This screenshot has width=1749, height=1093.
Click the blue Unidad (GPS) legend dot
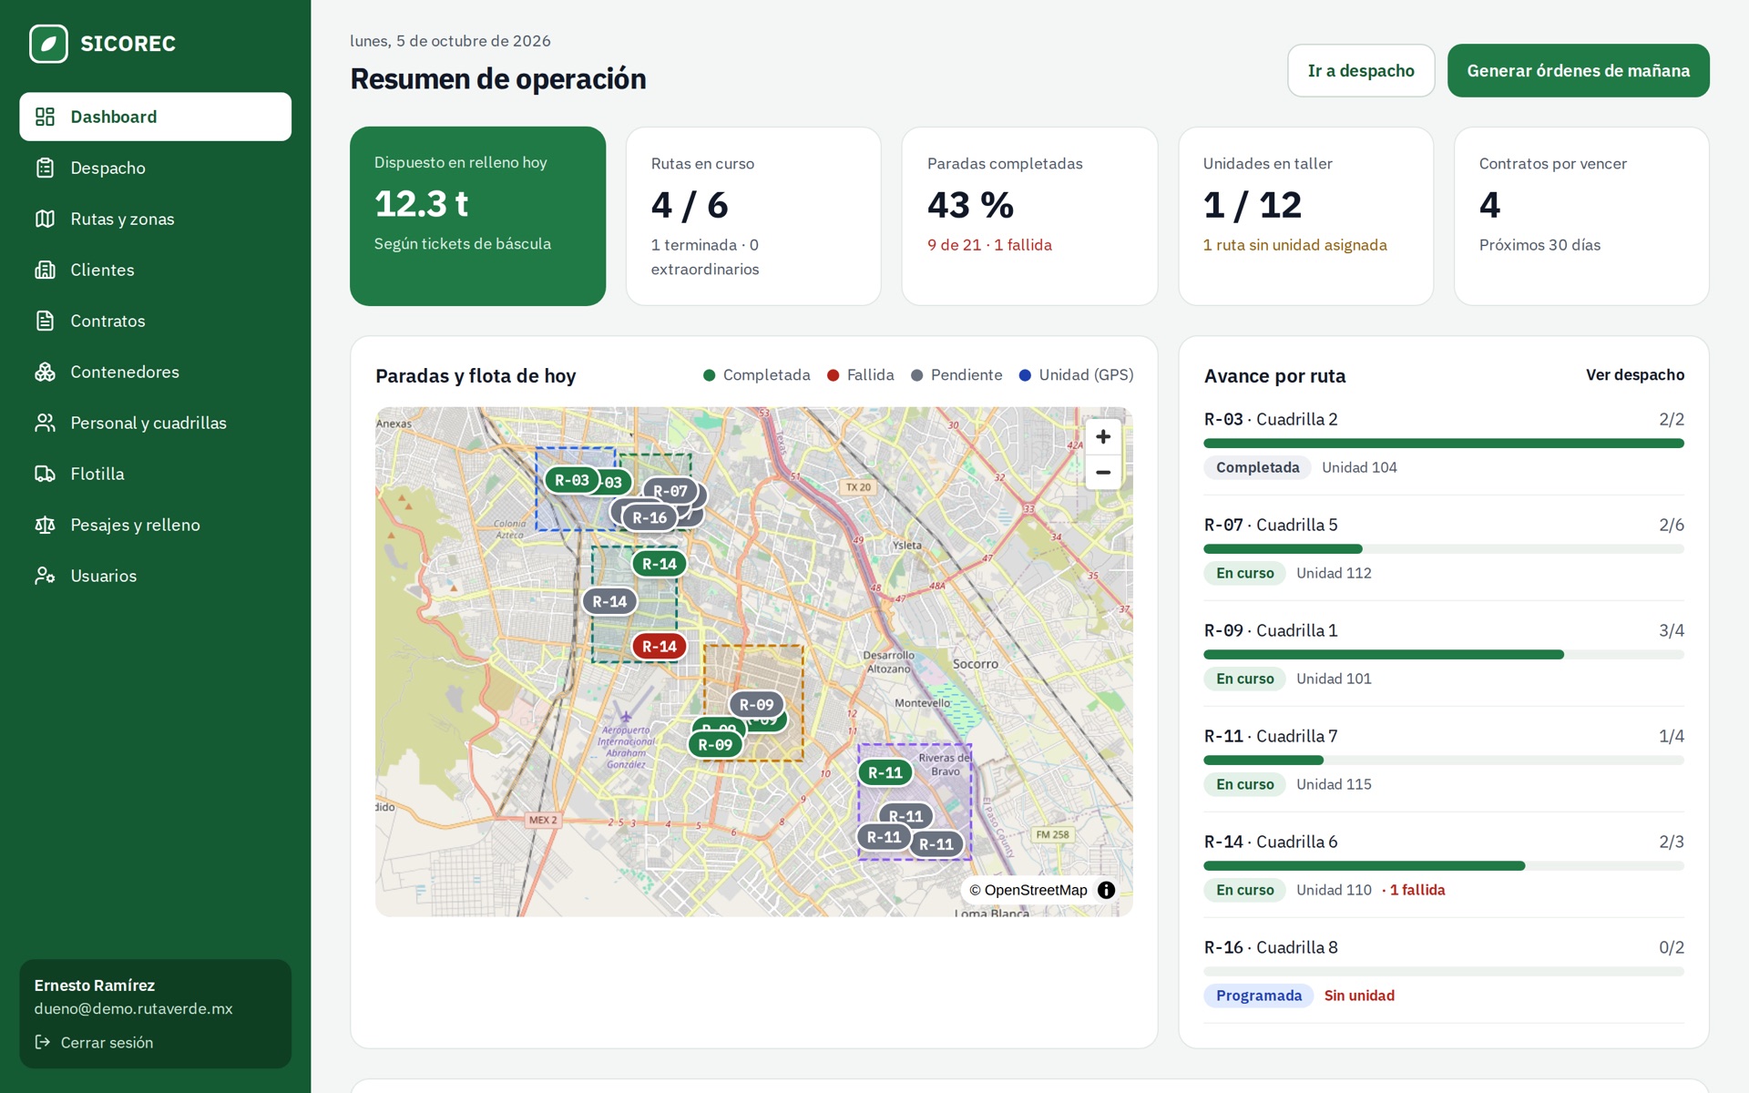(x=1025, y=375)
